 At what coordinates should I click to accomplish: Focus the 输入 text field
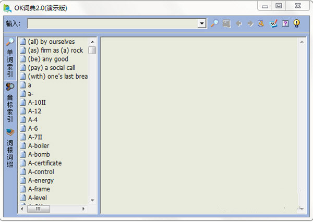[x=113, y=23]
